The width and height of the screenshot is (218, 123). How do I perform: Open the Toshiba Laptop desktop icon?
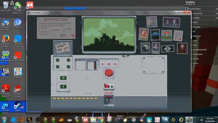(x=6, y=108)
